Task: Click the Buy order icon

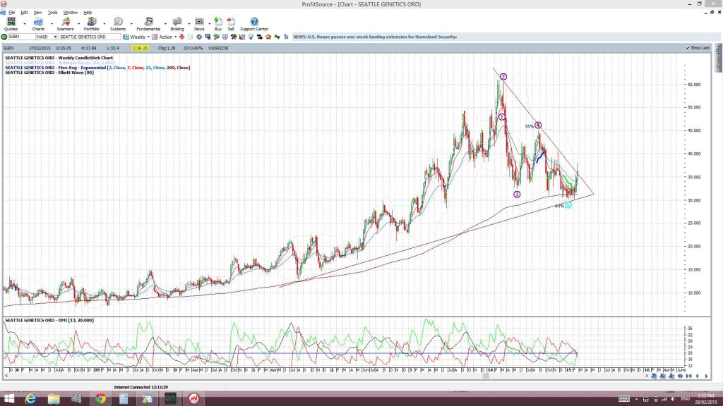Action: point(218,24)
